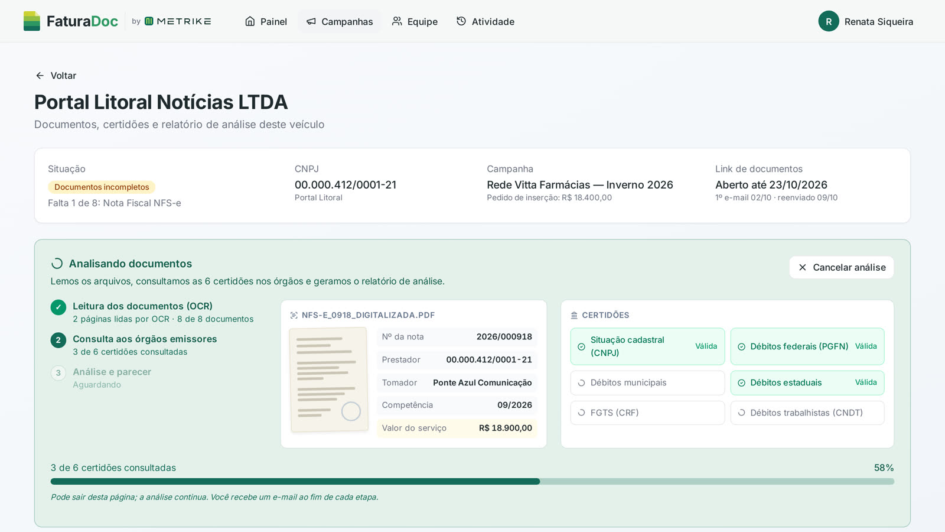Click the analysis progress bar

[472, 482]
